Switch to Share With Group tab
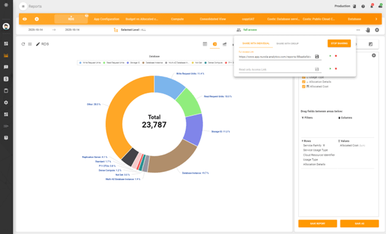 (x=287, y=43)
